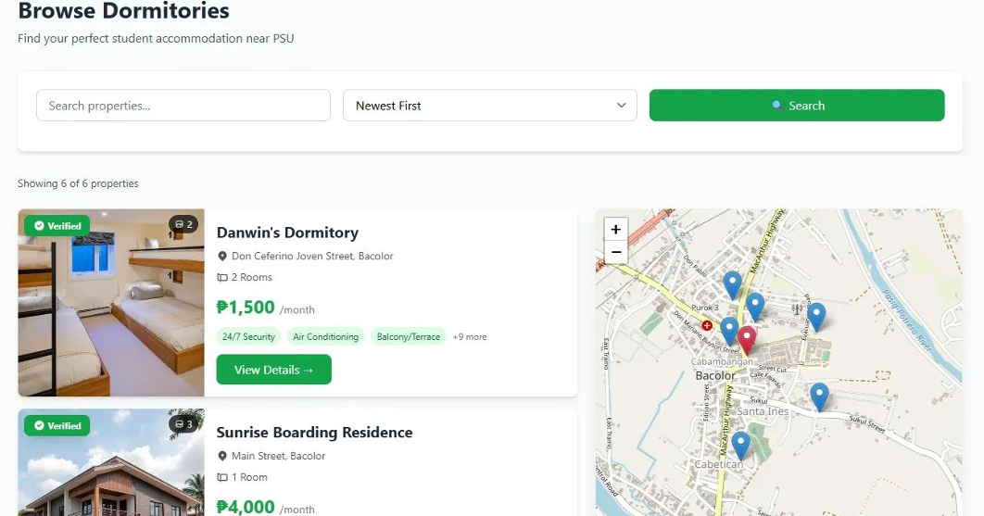984x516 pixels.
Task: Select the red map pin marker
Action: [x=746, y=340]
